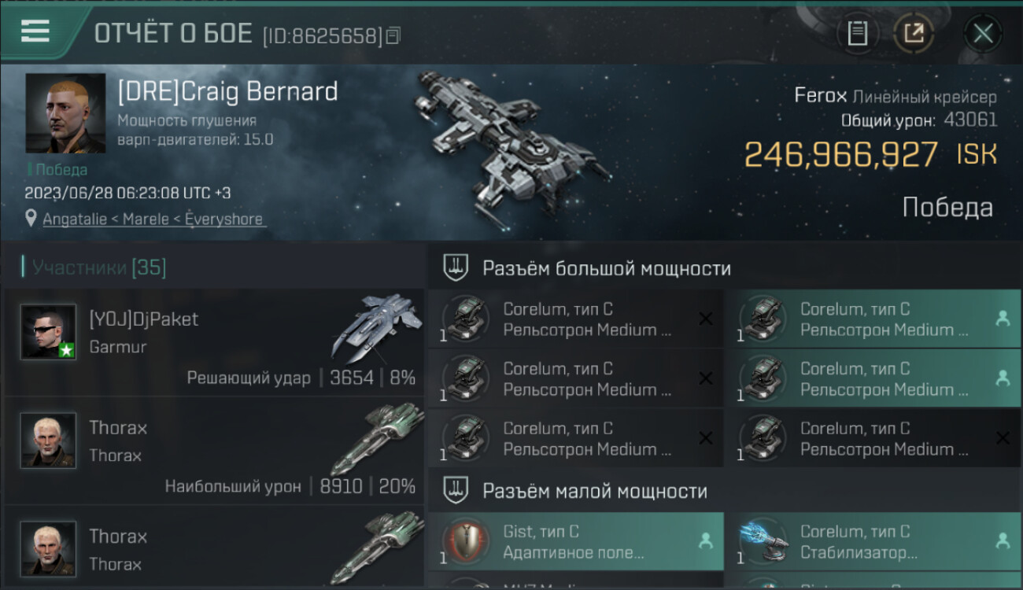
Task: Open Craig Bernard's pilot portrait
Action: tap(65, 113)
